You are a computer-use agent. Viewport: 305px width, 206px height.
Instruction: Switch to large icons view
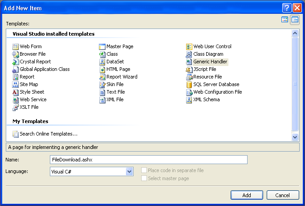coord(285,20)
